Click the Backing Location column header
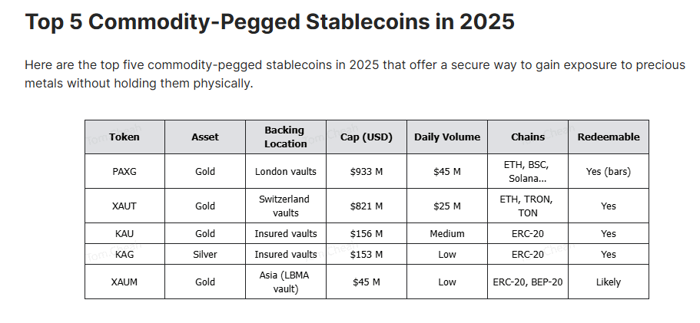 (x=286, y=137)
